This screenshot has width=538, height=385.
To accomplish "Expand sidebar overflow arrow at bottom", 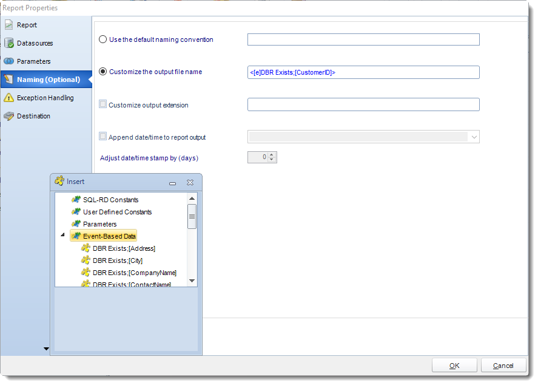I will [x=46, y=349].
